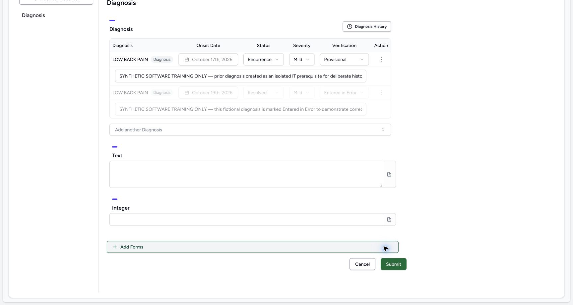This screenshot has width=573, height=305.
Task: Click the Text field note icon
Action: click(389, 175)
